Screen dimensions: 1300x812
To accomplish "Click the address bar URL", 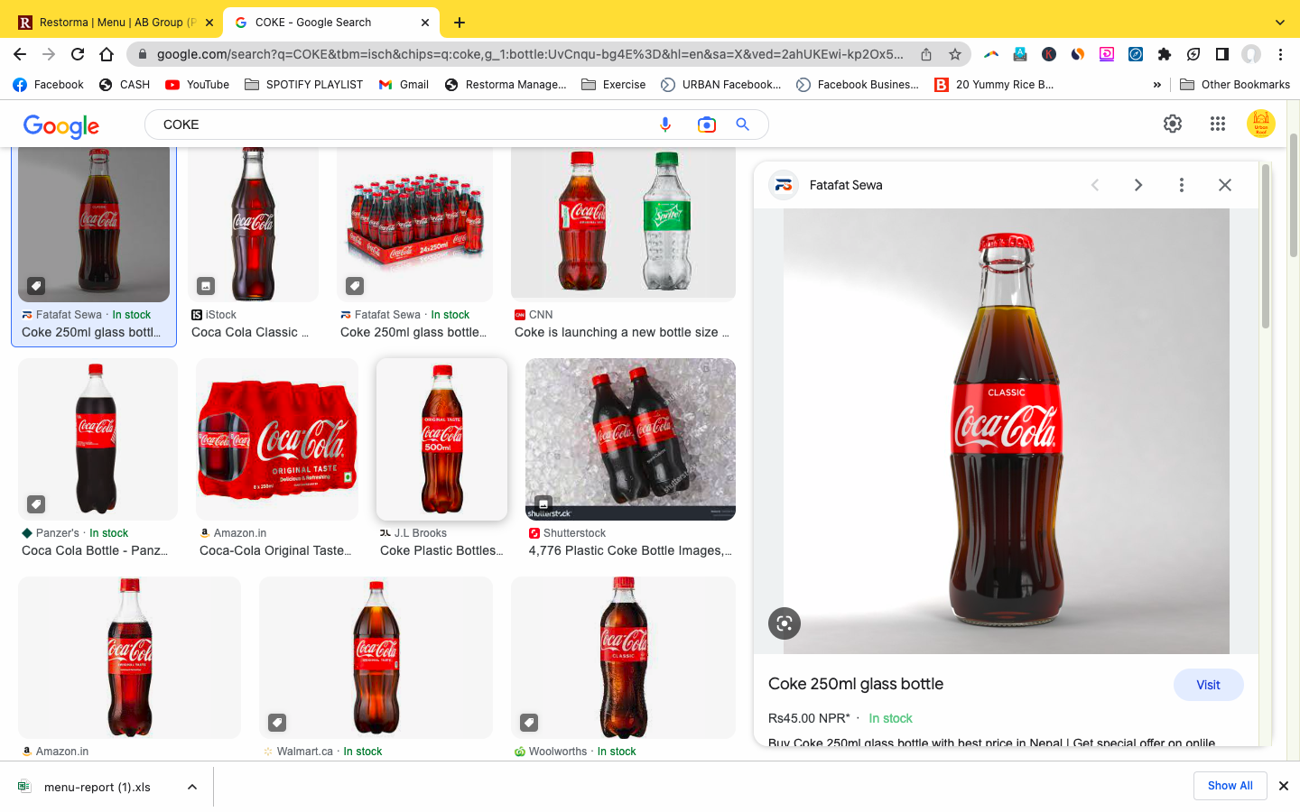I will tap(530, 54).
